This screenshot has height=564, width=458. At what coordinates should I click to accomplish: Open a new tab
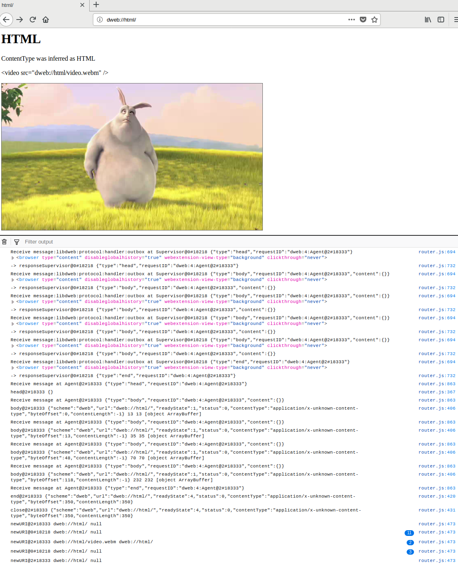coord(96,5)
